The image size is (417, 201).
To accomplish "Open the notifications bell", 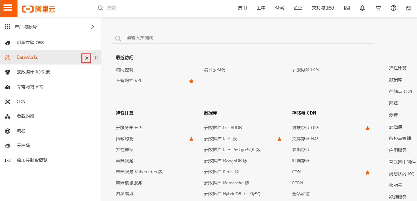I will click(362, 8).
